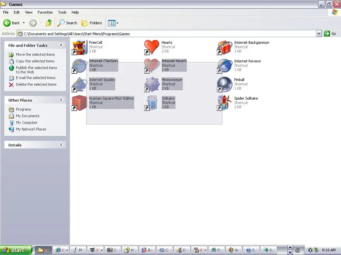Viewport: 341px width, 255px height.
Task: Click the keyboard icon beside the tray
Action: [298, 250]
